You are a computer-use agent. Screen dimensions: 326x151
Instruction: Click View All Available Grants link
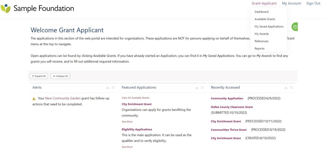tap(135, 98)
